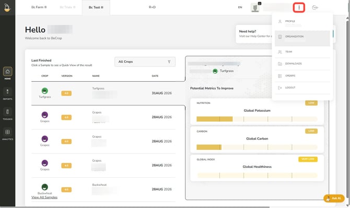Click the DATE column header

pos(155,76)
